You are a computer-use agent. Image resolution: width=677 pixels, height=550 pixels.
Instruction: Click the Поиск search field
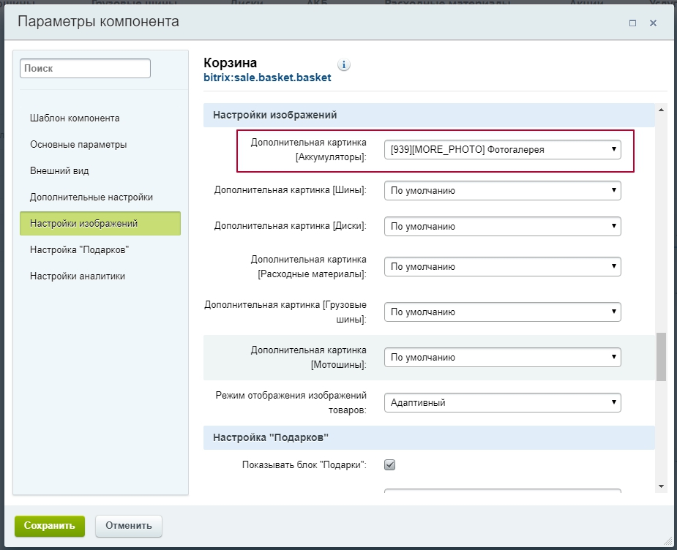85,68
